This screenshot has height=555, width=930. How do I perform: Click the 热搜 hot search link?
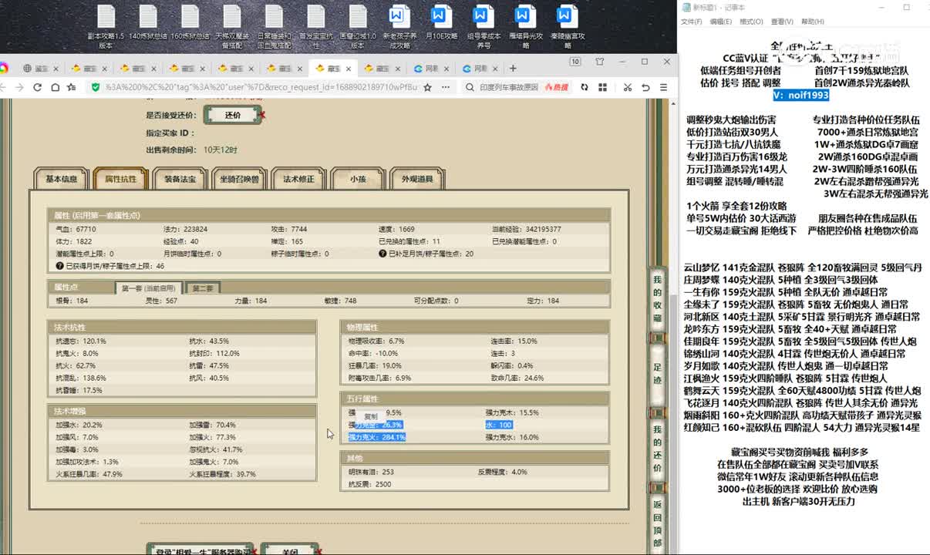[556, 87]
